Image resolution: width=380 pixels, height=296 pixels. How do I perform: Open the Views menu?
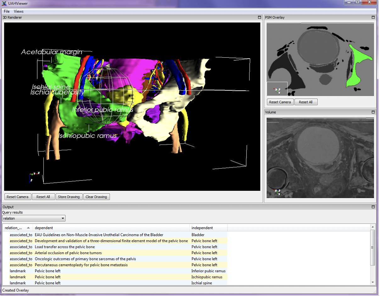pos(19,11)
